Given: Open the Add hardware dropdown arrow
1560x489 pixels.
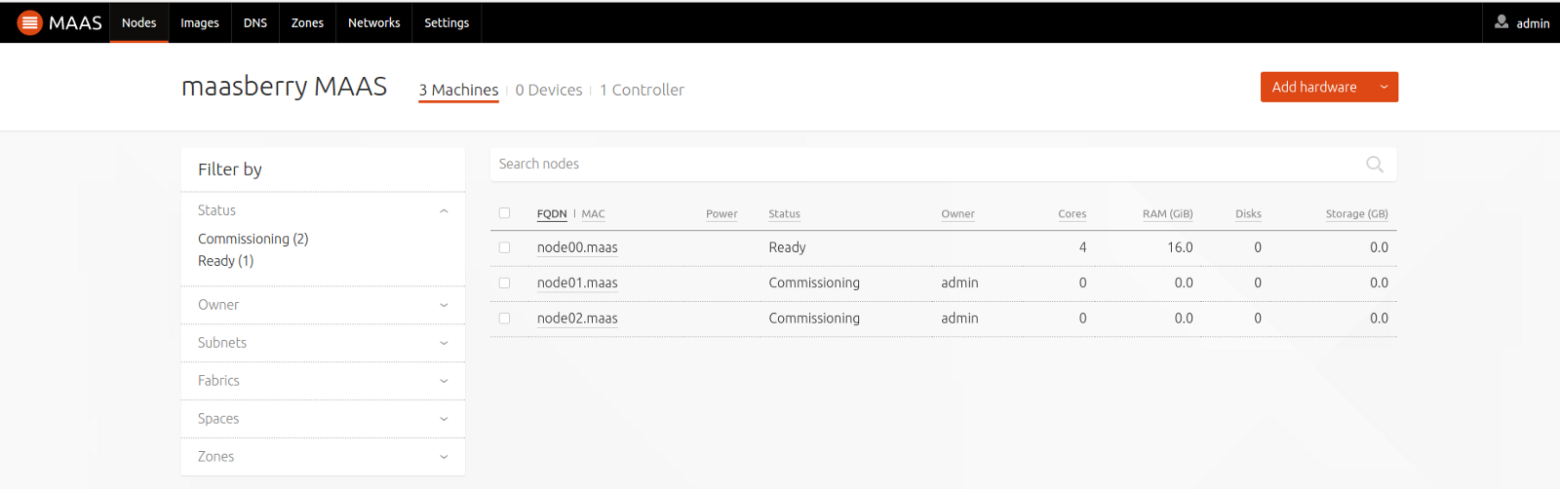Looking at the screenshot, I should pyautogui.click(x=1384, y=87).
